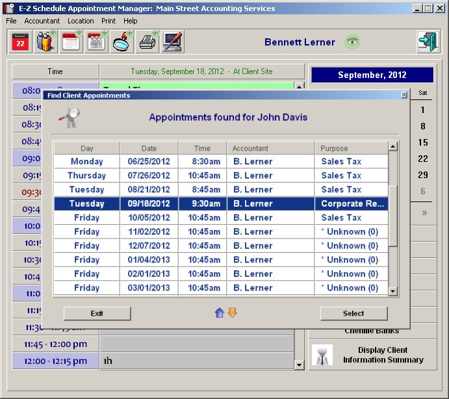Click the scroll down arrow of appointments list

pyautogui.click(x=393, y=292)
